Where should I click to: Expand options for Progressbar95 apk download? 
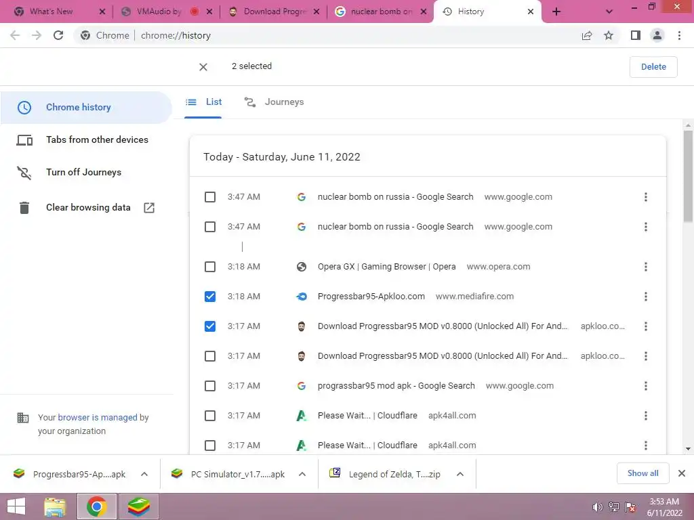(144, 474)
